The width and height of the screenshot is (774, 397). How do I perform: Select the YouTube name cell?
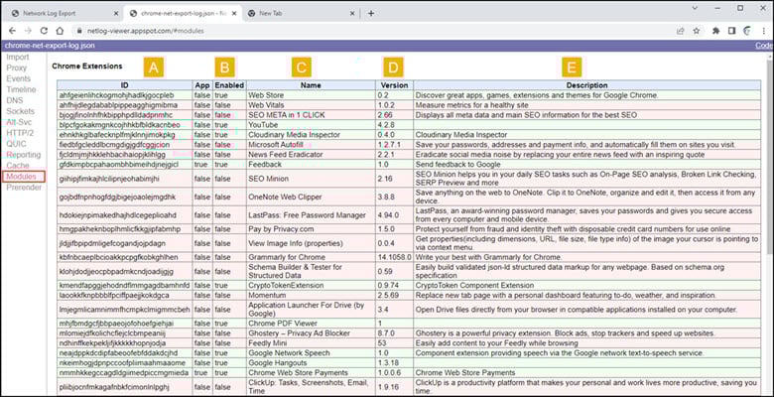311,125
